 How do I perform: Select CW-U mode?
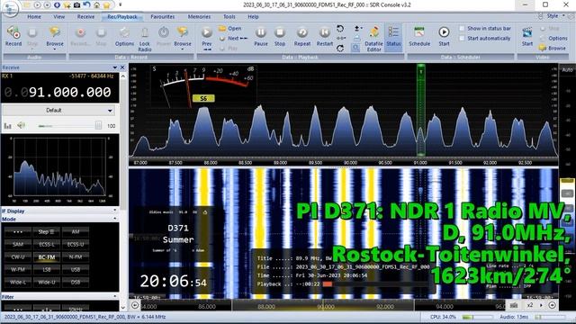tap(18, 256)
